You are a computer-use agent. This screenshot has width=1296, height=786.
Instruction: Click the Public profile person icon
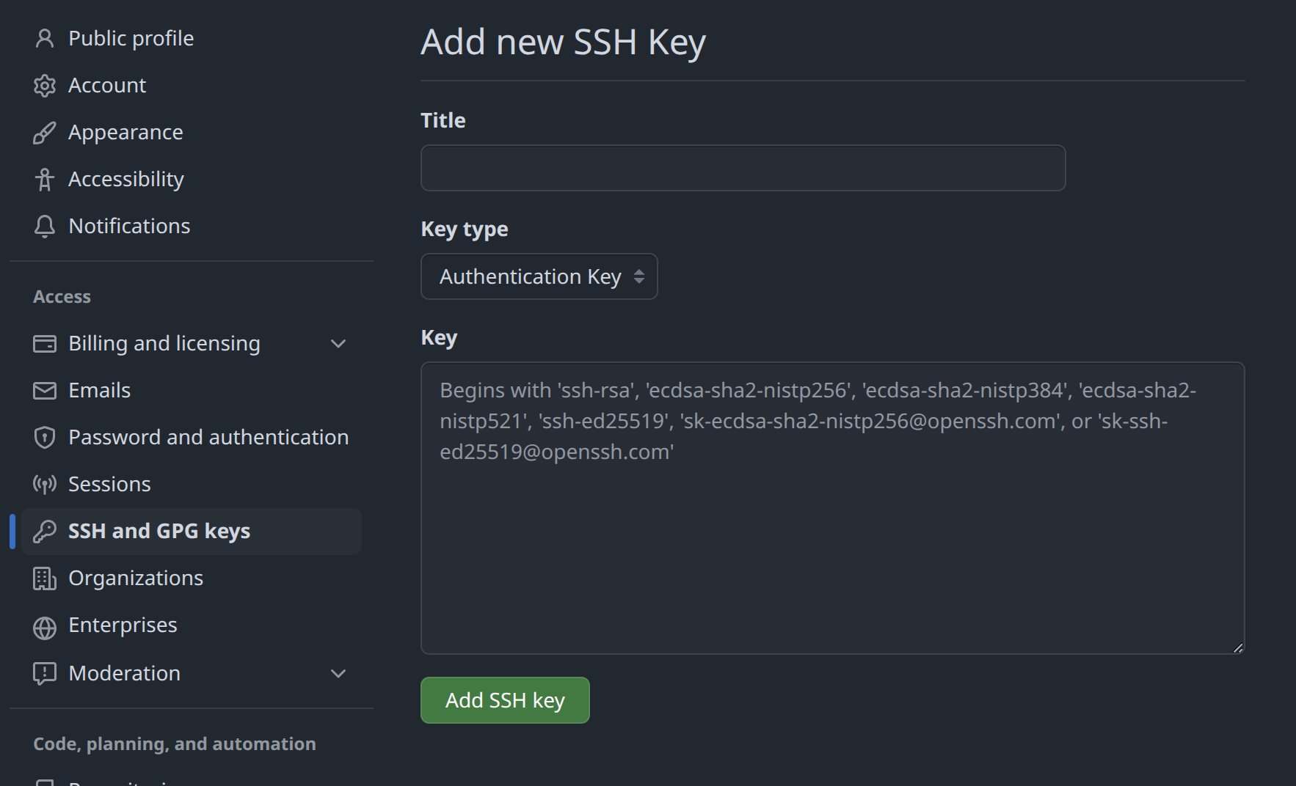coord(45,38)
